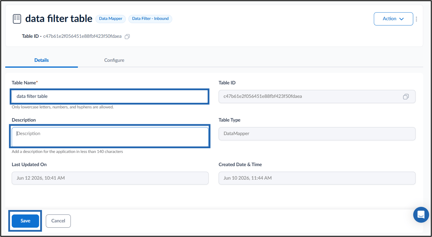This screenshot has height=237, width=432.
Task: Click the Last Updated On field
Action: 110,178
